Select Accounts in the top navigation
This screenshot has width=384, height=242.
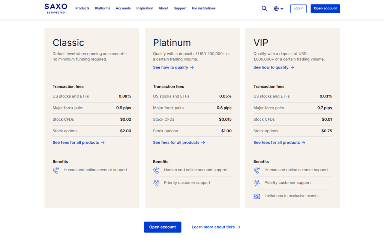pos(123,8)
